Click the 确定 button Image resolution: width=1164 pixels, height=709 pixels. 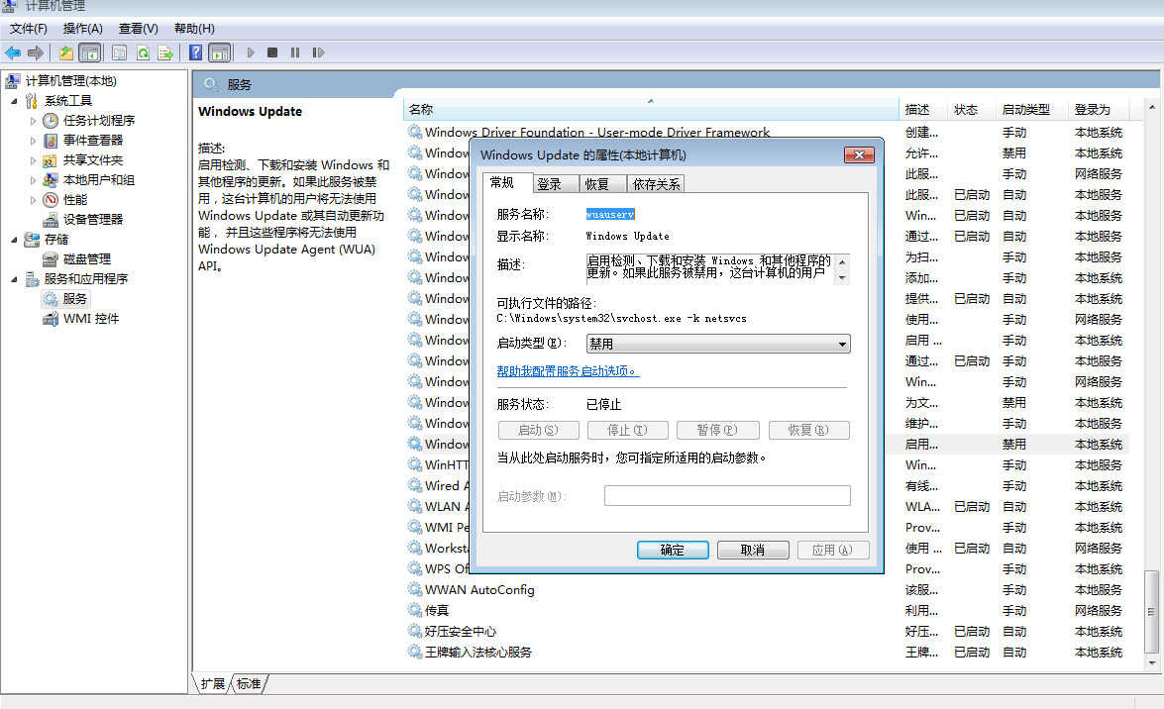tap(673, 551)
